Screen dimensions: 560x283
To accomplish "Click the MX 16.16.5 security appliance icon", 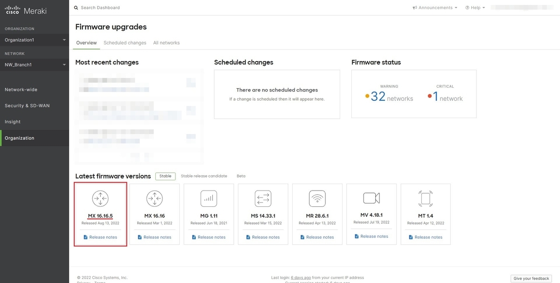I will [x=100, y=198].
